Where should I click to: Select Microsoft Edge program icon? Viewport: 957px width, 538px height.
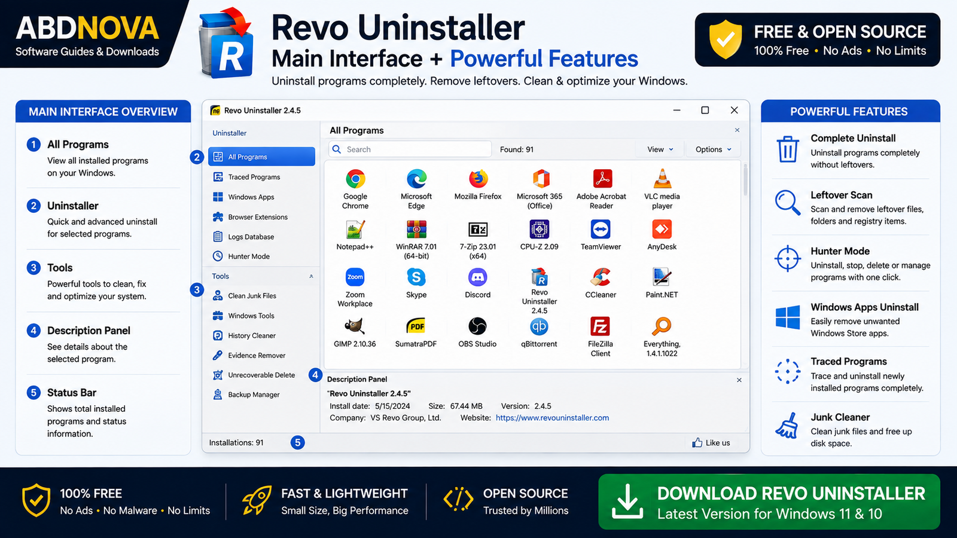click(416, 179)
